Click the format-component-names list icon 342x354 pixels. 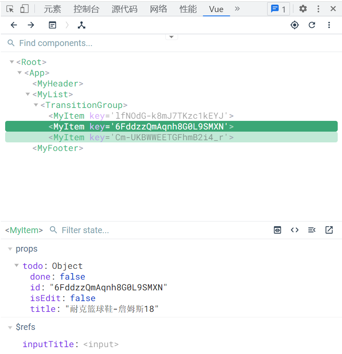(311, 230)
